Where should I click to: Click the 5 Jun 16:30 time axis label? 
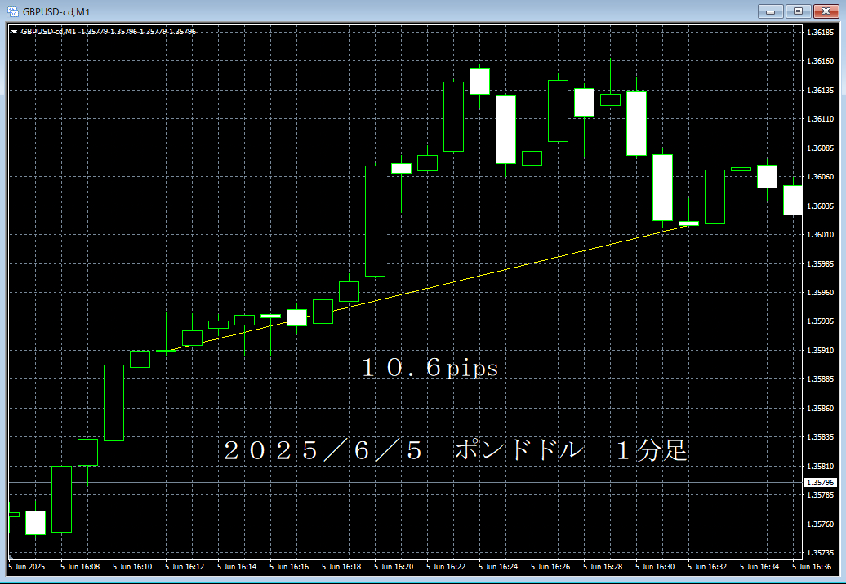point(656,566)
